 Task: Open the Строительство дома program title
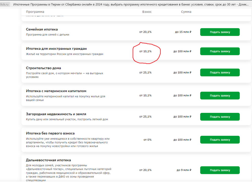pos(43,68)
